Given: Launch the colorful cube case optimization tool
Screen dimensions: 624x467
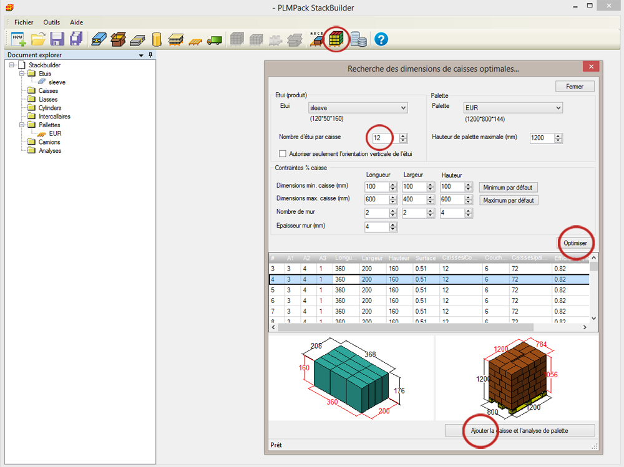Looking at the screenshot, I should pyautogui.click(x=336, y=39).
